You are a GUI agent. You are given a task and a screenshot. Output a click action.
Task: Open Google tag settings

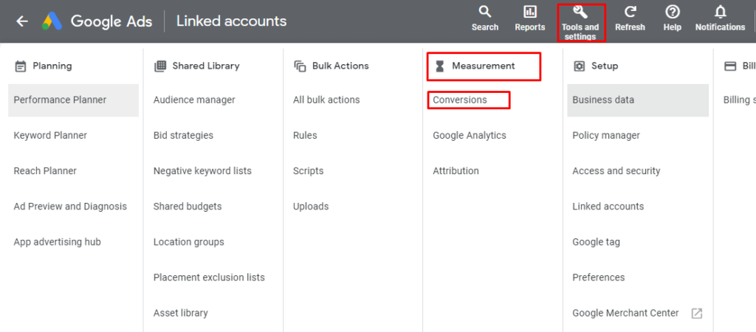[x=596, y=242]
